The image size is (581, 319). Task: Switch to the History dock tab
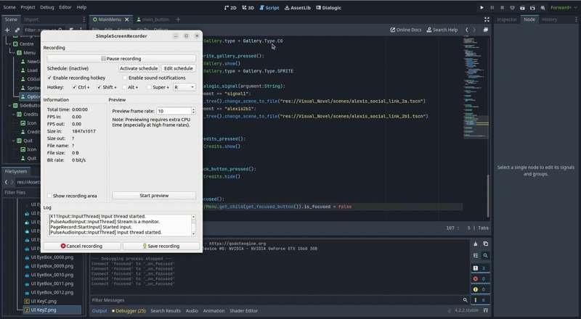pos(550,20)
